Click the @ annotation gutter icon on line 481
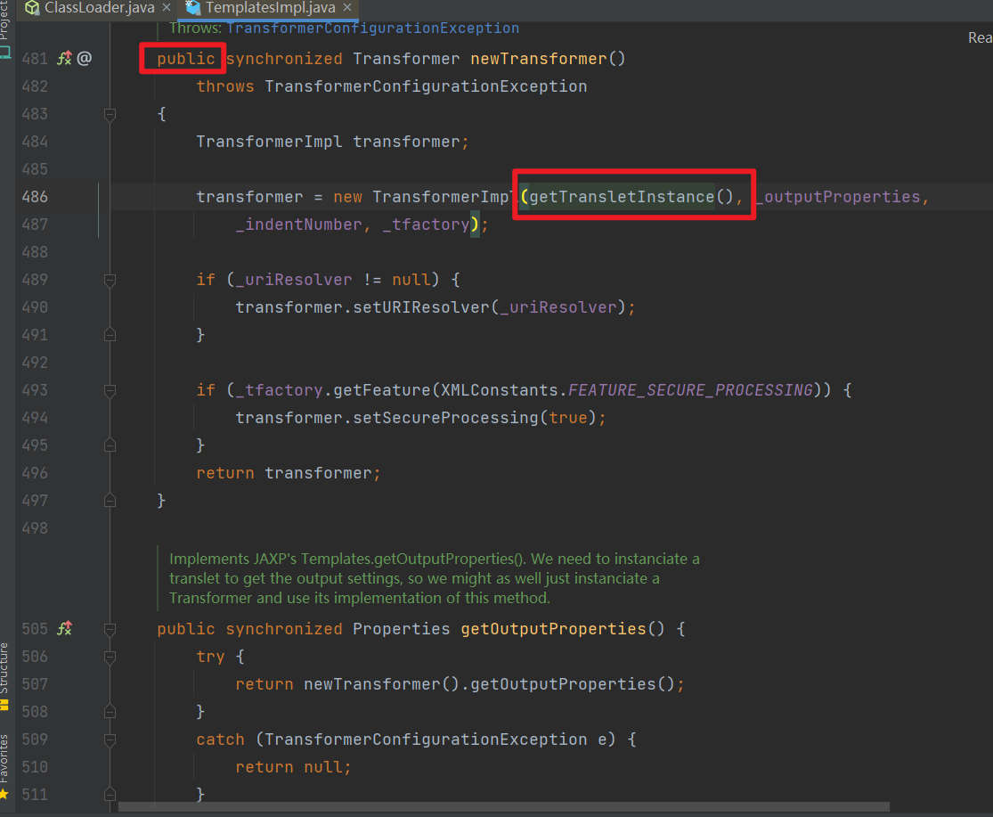 83,59
